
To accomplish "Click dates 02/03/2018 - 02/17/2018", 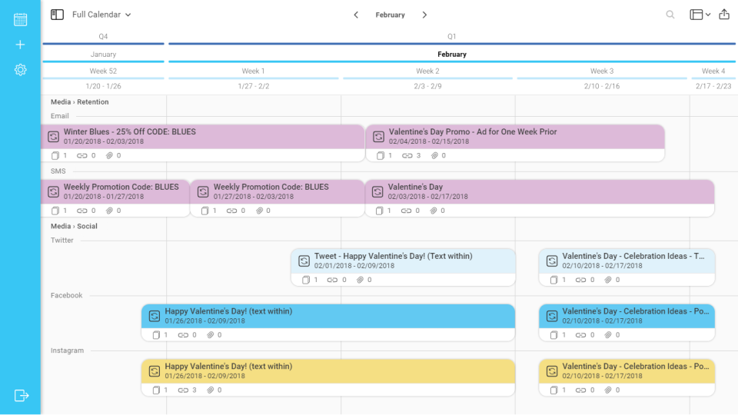I will point(428,196).
